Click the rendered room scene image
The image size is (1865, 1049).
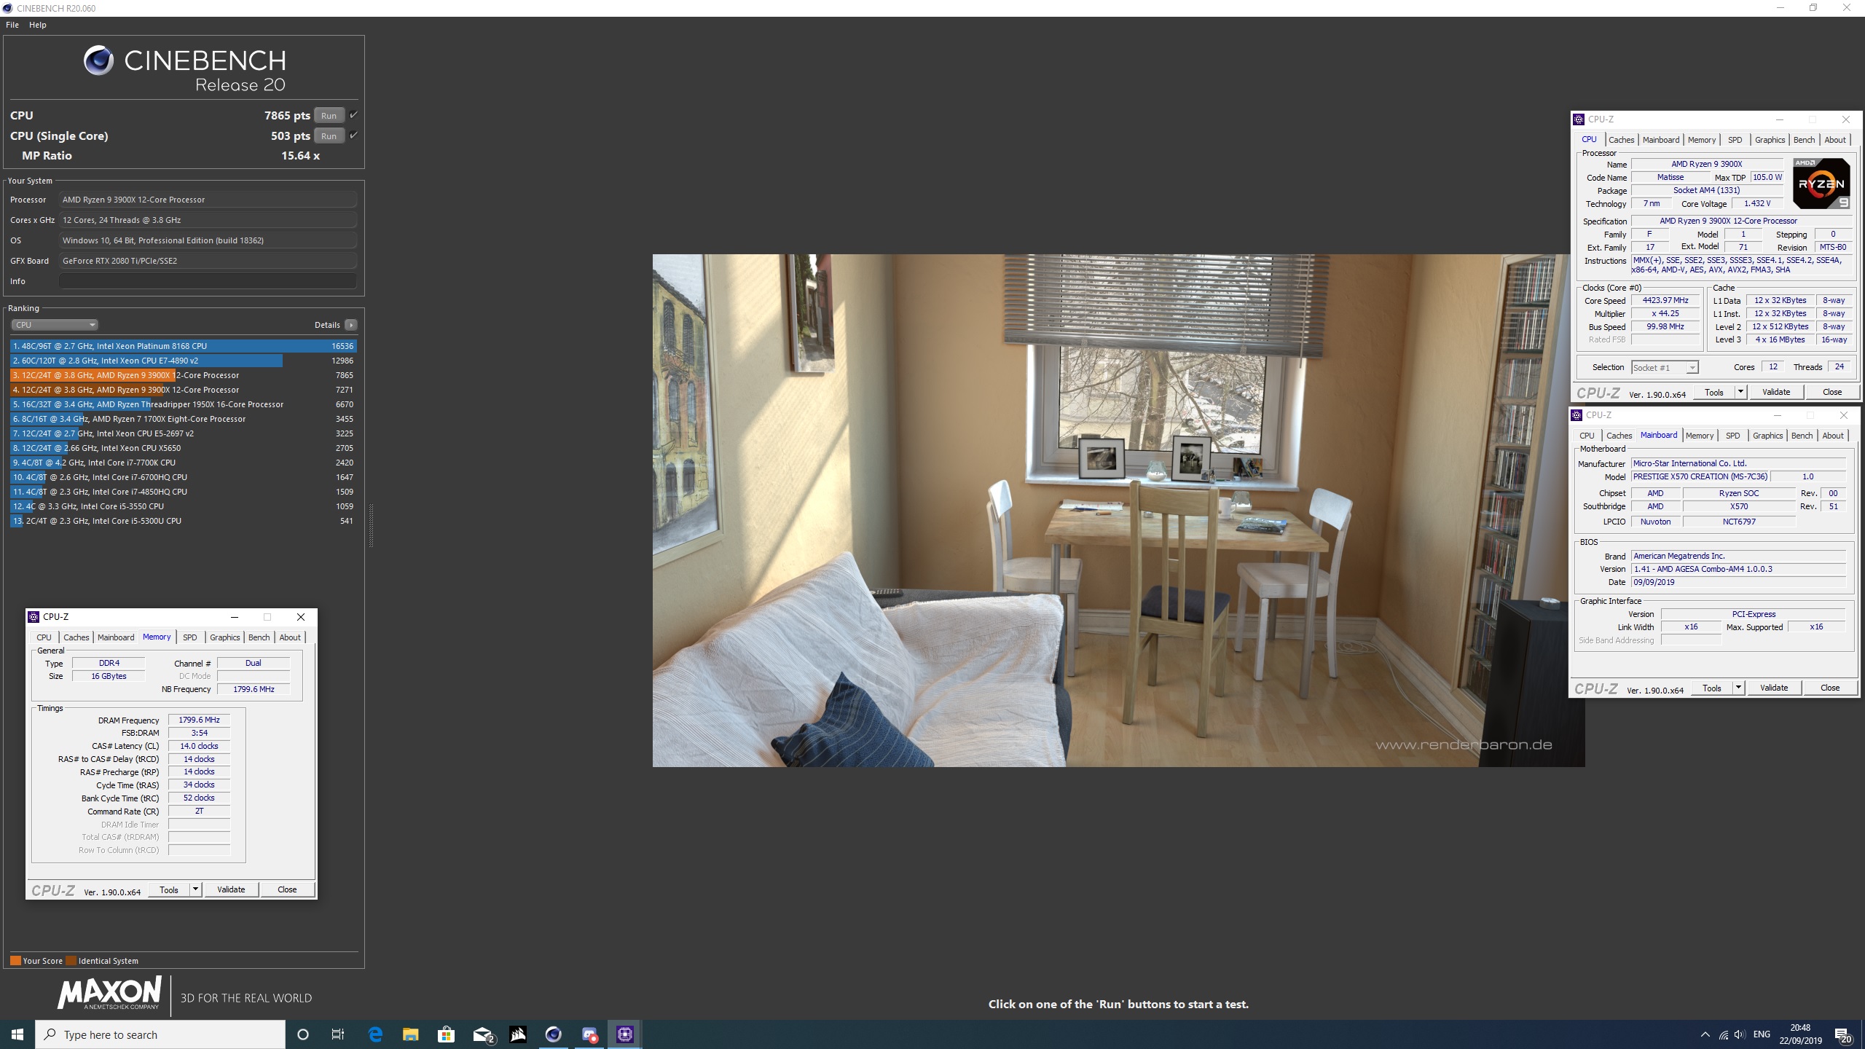[x=1118, y=510]
